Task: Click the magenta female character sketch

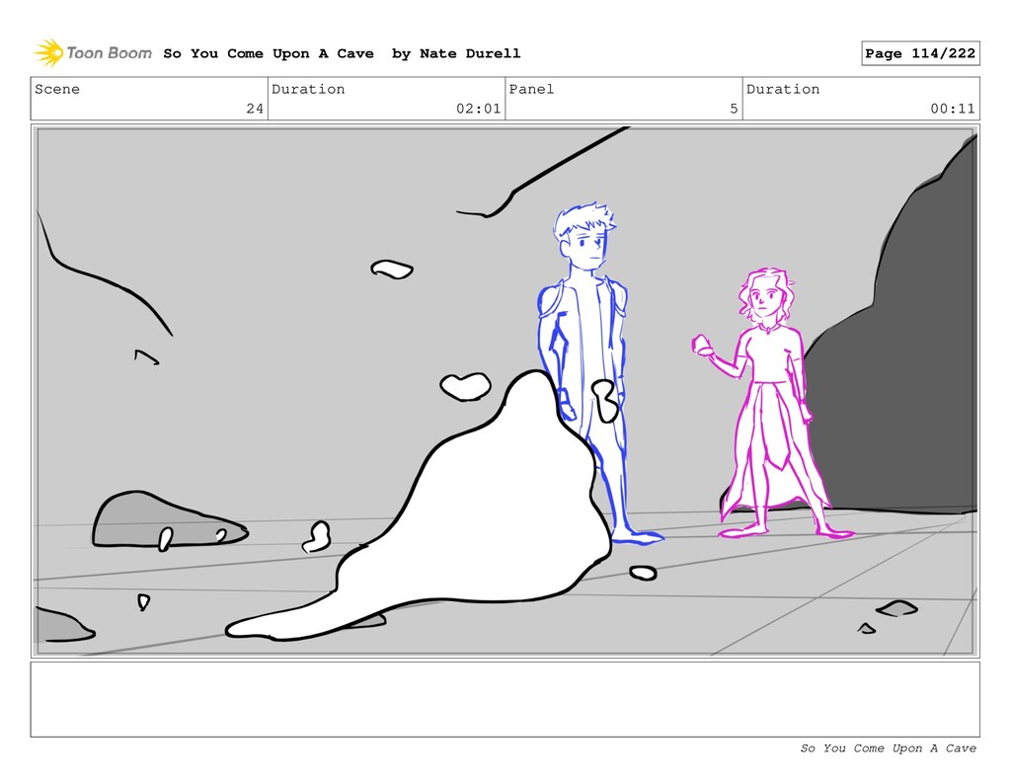Action: [x=770, y=400]
